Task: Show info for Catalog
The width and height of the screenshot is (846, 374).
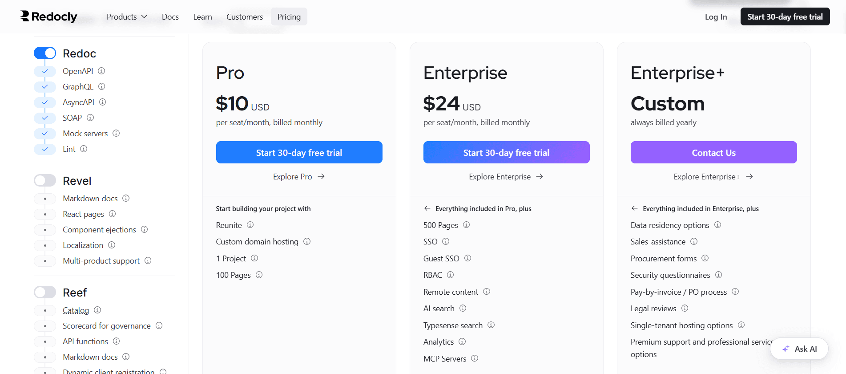Action: point(97,310)
